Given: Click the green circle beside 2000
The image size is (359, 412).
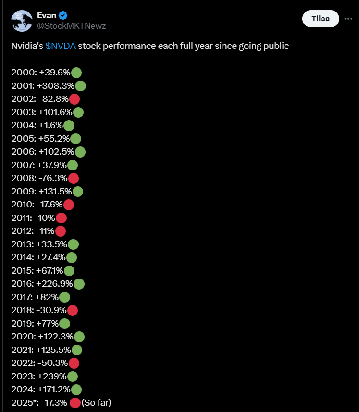Looking at the screenshot, I should tap(76, 73).
